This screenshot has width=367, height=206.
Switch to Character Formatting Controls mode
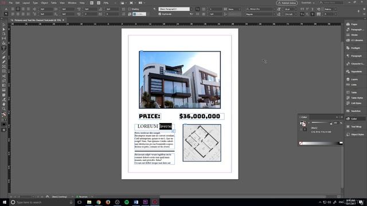point(6,9)
